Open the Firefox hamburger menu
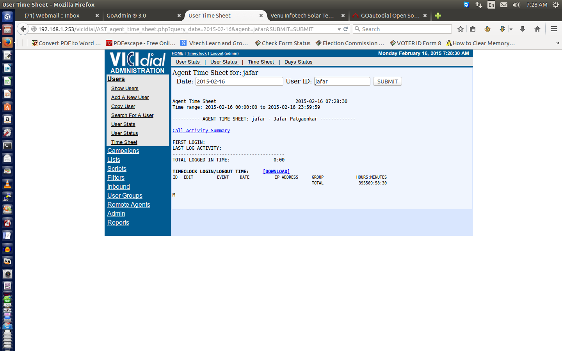Image resolution: width=562 pixels, height=351 pixels. [x=554, y=29]
